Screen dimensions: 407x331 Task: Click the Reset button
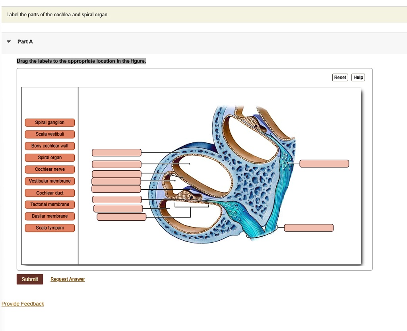(340, 77)
